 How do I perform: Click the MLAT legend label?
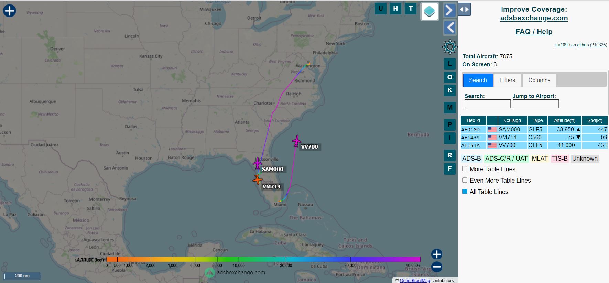click(540, 159)
